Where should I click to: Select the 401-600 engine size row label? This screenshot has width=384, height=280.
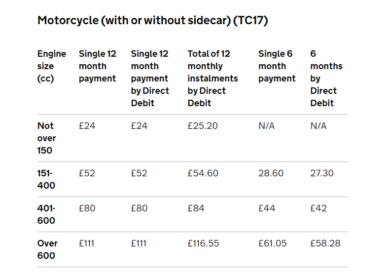pos(46,214)
